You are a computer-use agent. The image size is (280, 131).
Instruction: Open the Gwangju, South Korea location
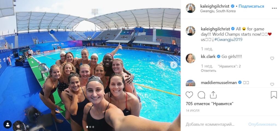point(218,11)
